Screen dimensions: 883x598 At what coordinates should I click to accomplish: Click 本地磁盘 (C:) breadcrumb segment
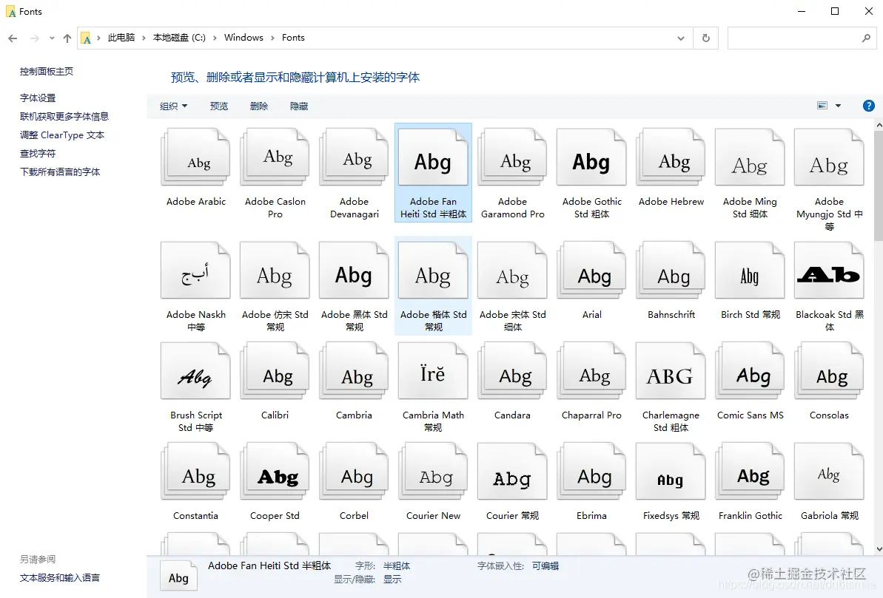[179, 38]
